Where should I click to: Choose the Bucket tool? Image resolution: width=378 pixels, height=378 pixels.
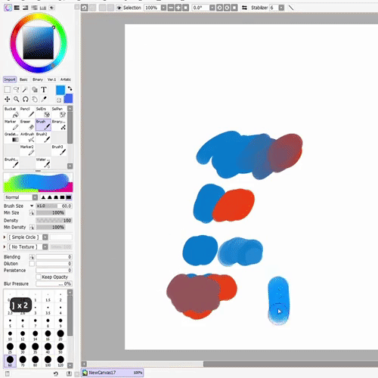[11, 112]
